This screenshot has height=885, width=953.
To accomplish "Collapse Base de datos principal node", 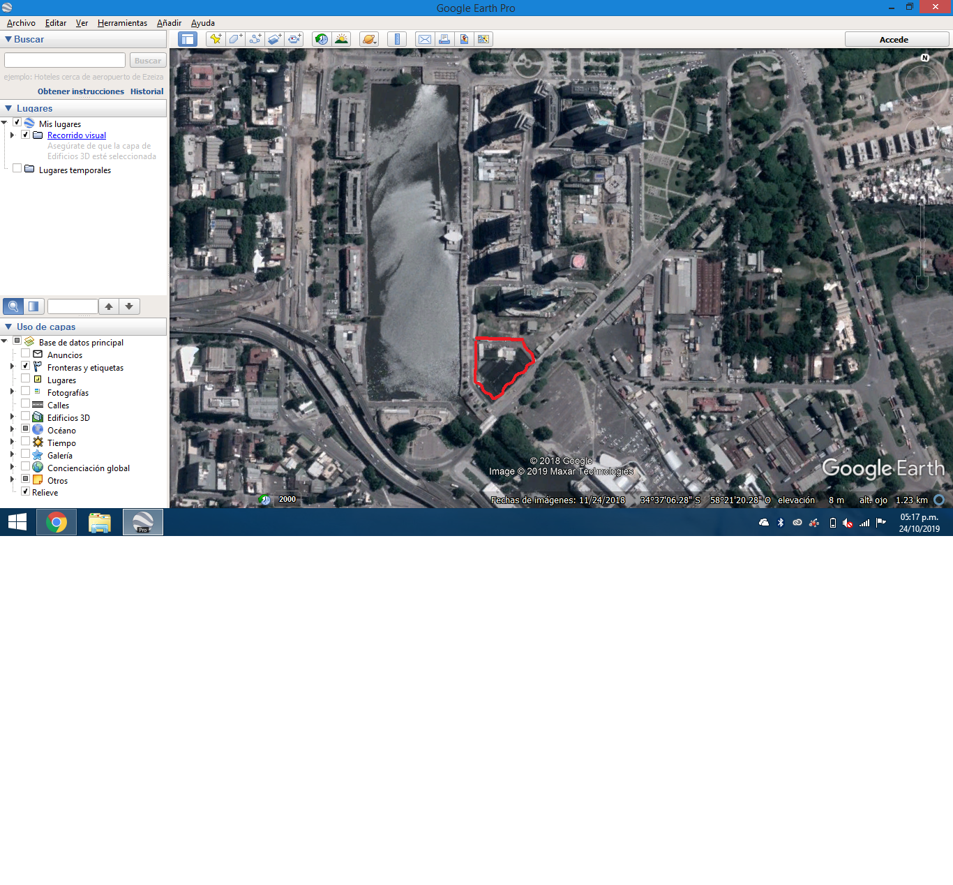I will coord(4,341).
